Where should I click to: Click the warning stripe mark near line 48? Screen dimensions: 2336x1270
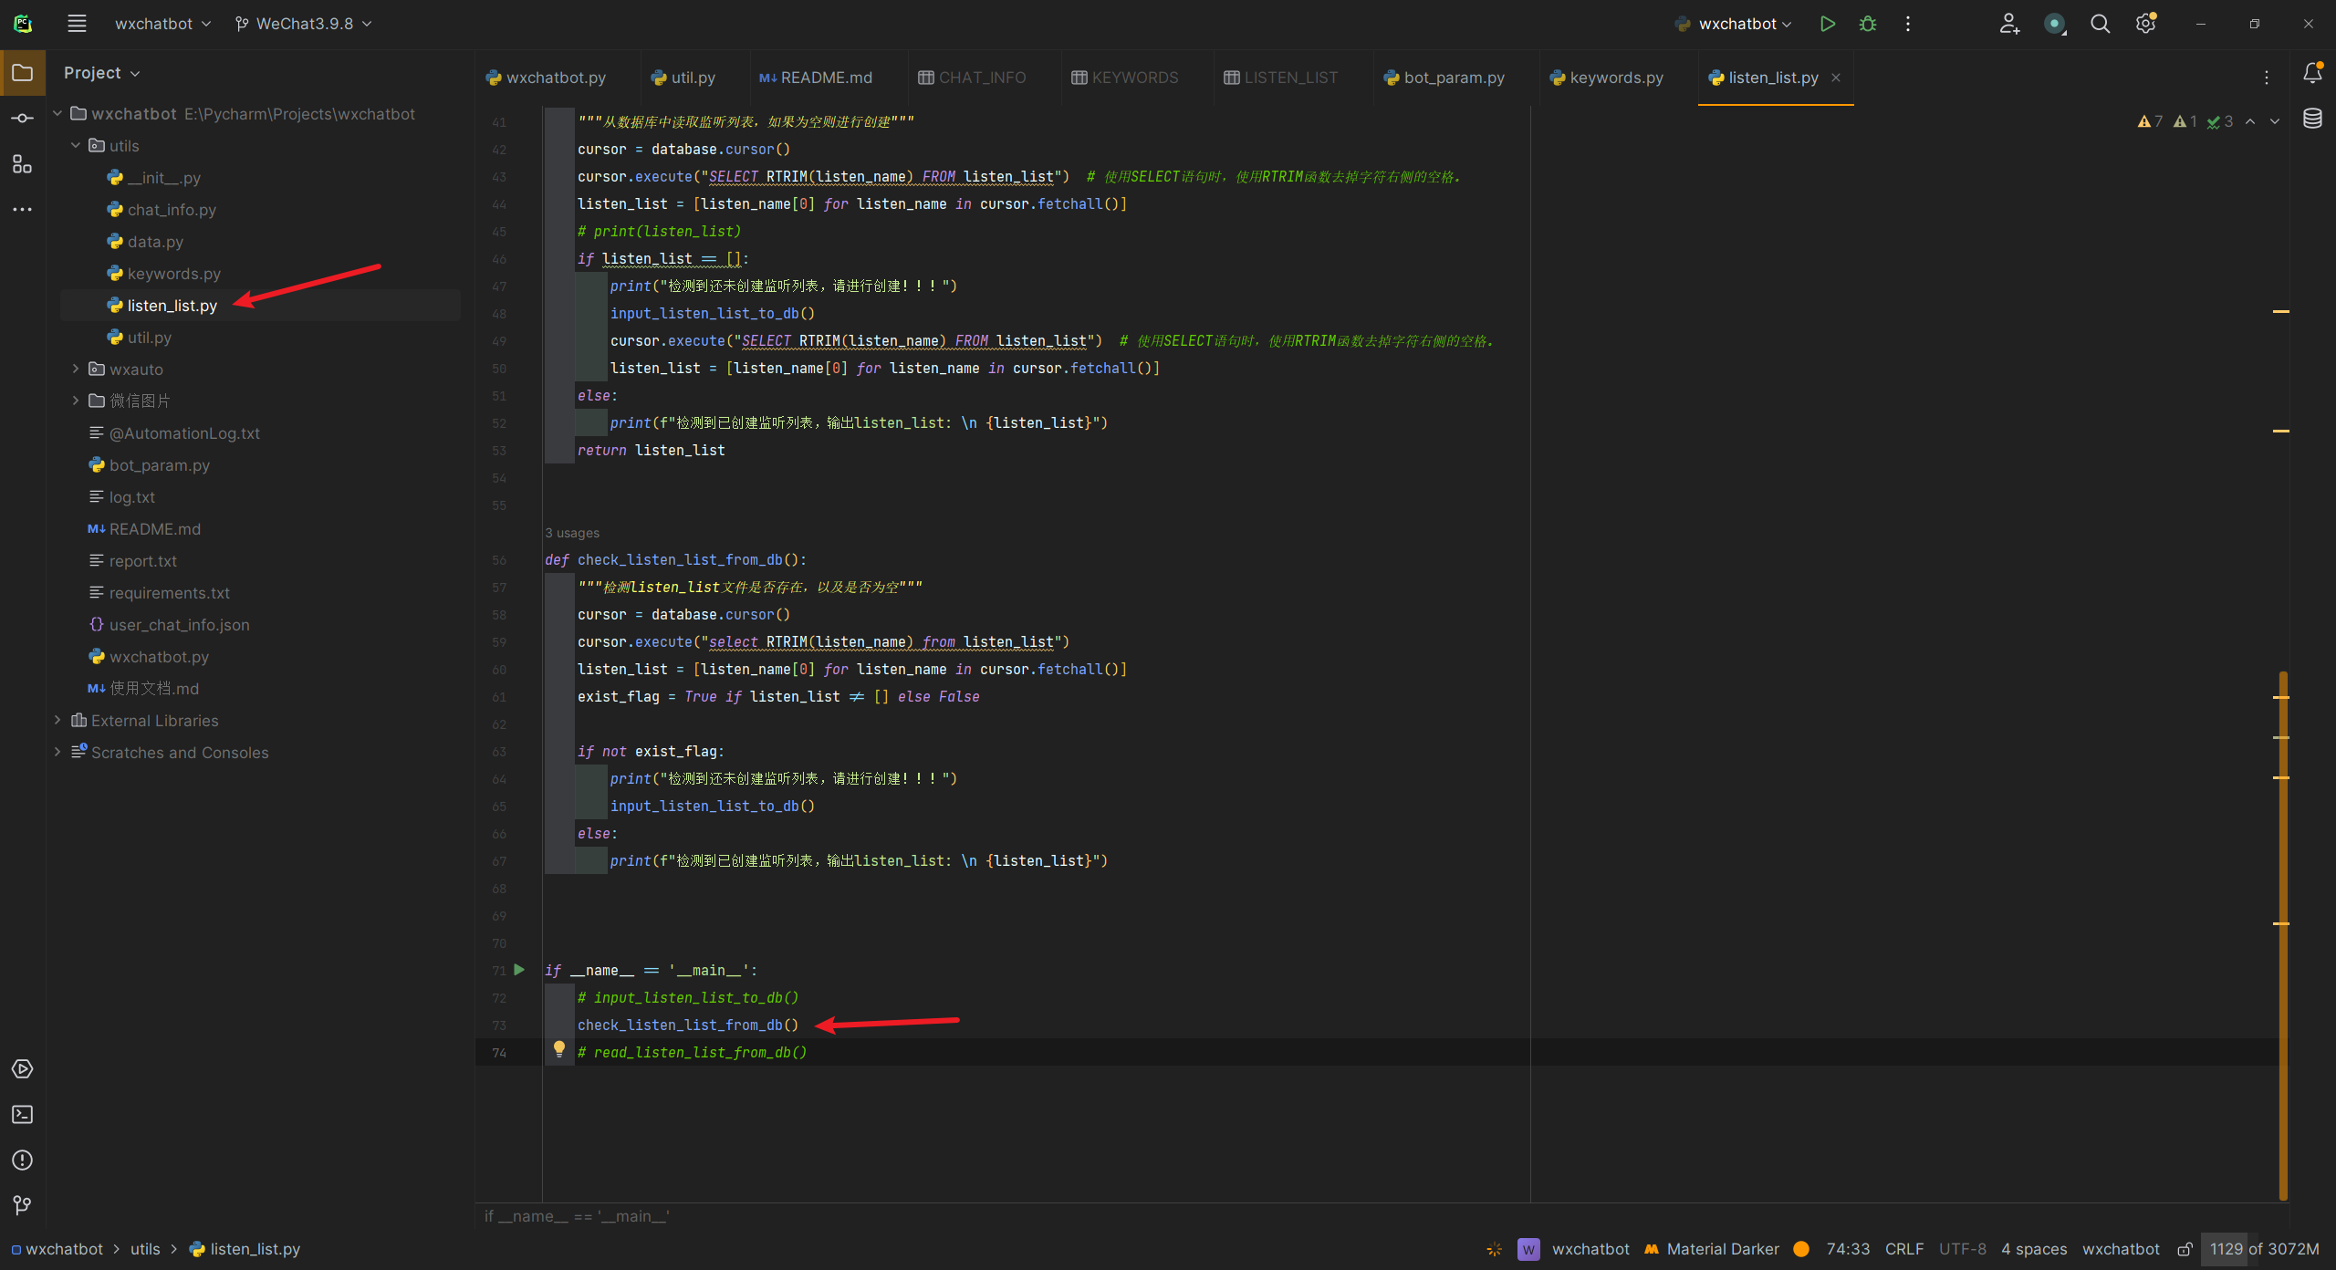[2281, 312]
